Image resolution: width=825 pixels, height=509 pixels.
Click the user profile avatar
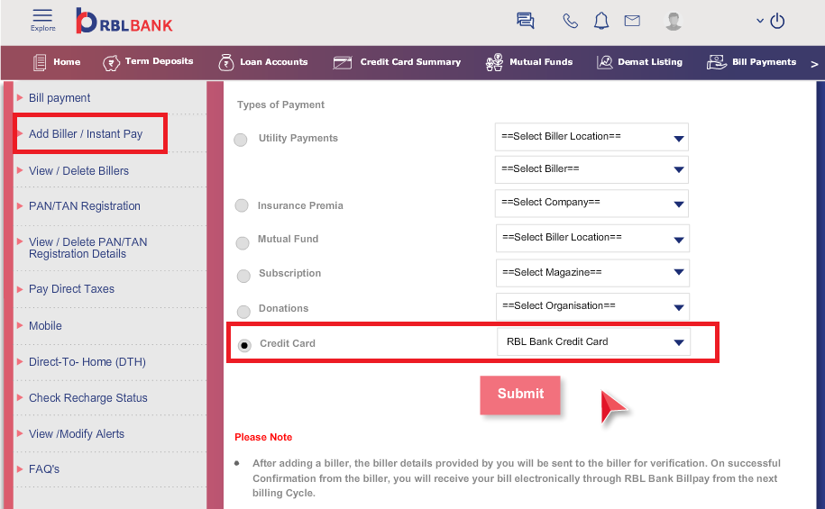tap(673, 21)
